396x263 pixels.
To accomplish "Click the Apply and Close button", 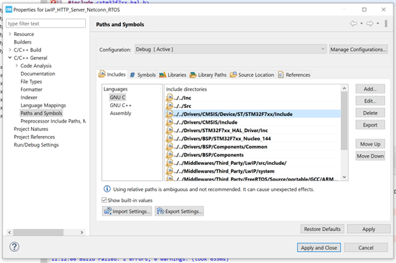I will (319, 247).
